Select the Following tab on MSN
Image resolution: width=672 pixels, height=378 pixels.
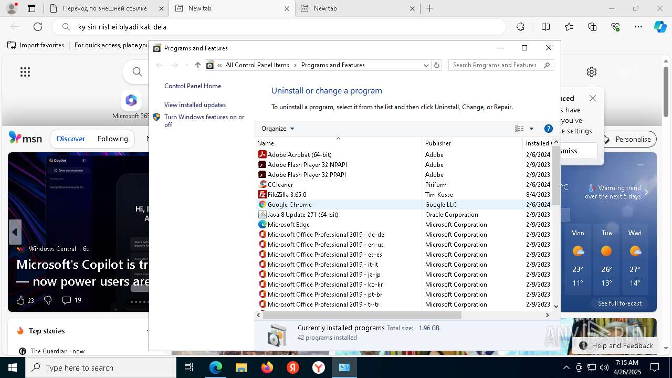[112, 139]
